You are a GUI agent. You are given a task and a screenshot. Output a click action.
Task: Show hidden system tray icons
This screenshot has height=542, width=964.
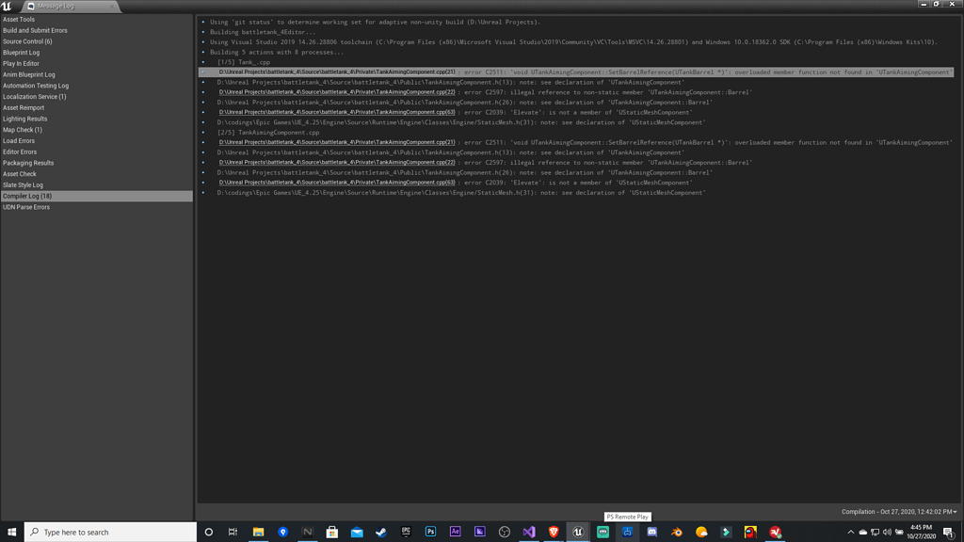(x=851, y=533)
